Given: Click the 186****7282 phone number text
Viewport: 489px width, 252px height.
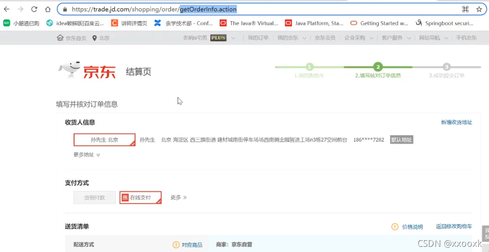Looking at the screenshot, I should (369, 140).
